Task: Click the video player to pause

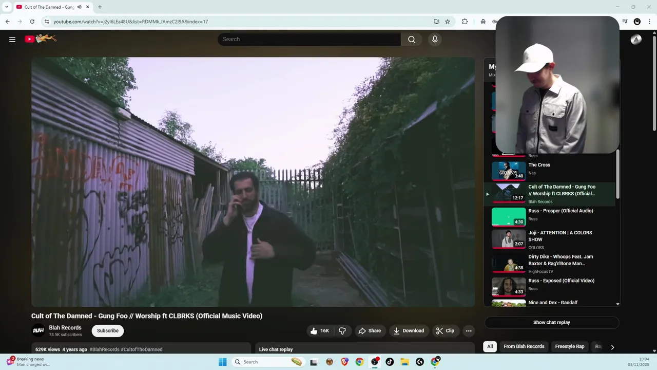Action: point(253,182)
